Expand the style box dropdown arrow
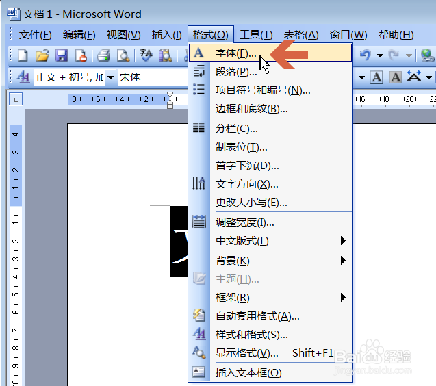This screenshot has height=386, width=436. [111, 77]
